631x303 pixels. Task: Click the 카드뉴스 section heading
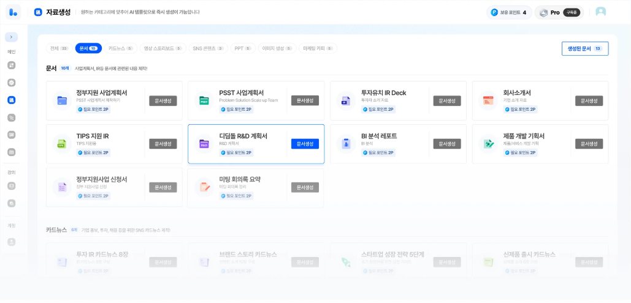click(x=56, y=230)
